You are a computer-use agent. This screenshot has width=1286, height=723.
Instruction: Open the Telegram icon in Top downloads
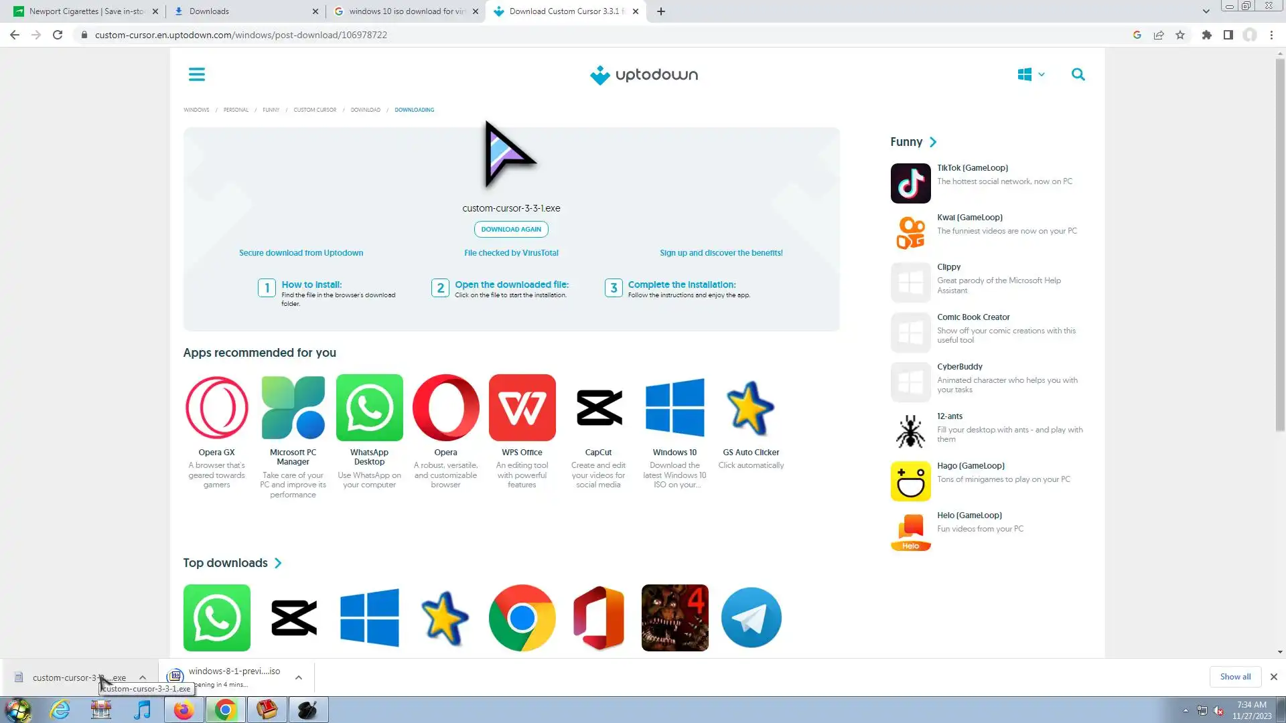[x=751, y=617]
